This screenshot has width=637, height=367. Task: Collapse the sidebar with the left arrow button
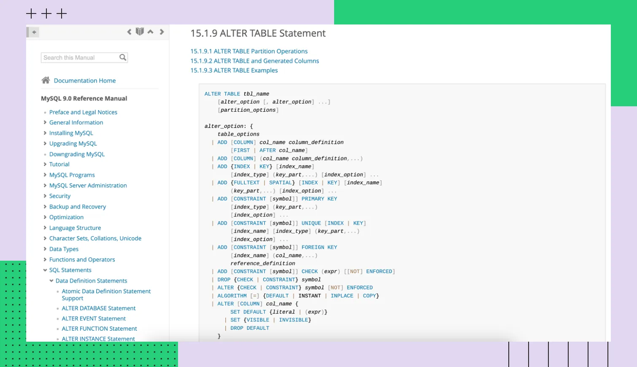coord(34,32)
